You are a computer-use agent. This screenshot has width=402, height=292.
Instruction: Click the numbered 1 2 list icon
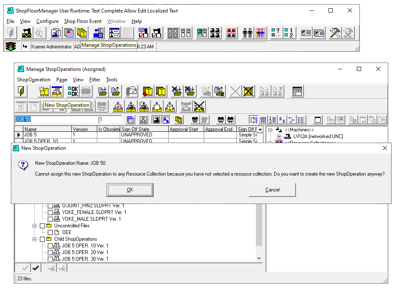289,33
